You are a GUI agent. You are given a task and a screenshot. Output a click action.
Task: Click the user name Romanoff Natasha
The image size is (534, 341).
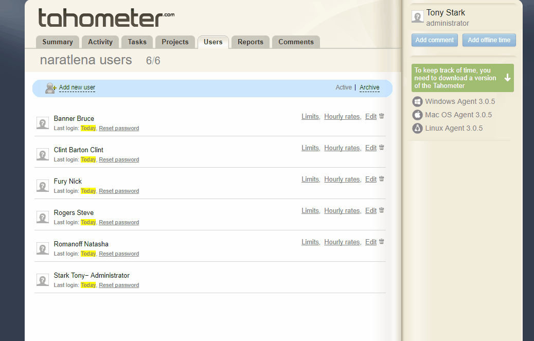[x=81, y=244]
